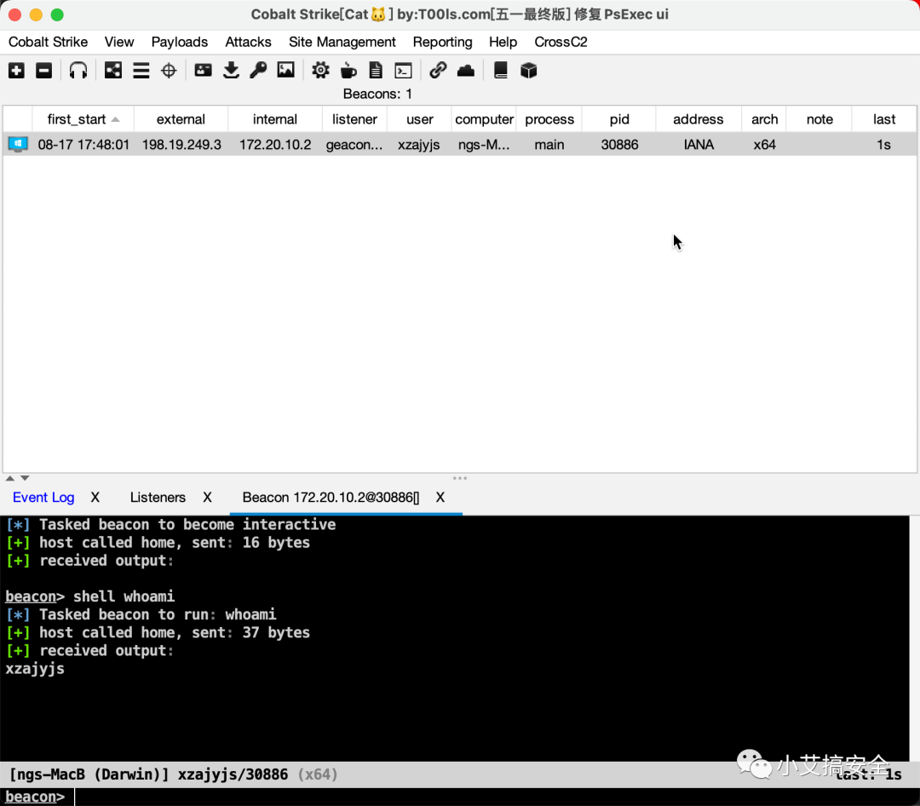920x806 pixels.
Task: Click the cloud manage sites icon
Action: [466, 71]
